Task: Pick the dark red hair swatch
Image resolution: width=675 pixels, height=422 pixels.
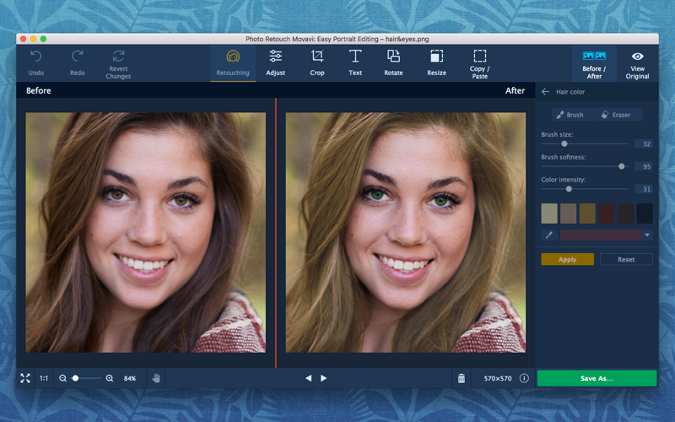Action: [x=606, y=214]
